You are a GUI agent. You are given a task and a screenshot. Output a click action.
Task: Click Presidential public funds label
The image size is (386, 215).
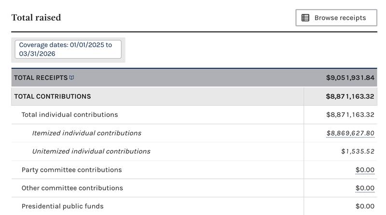pyautogui.click(x=62, y=206)
